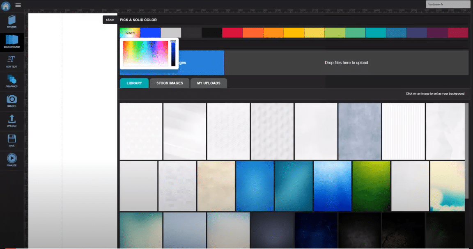Select the bright blue color swatch
The height and width of the screenshot is (249, 473).
150,33
